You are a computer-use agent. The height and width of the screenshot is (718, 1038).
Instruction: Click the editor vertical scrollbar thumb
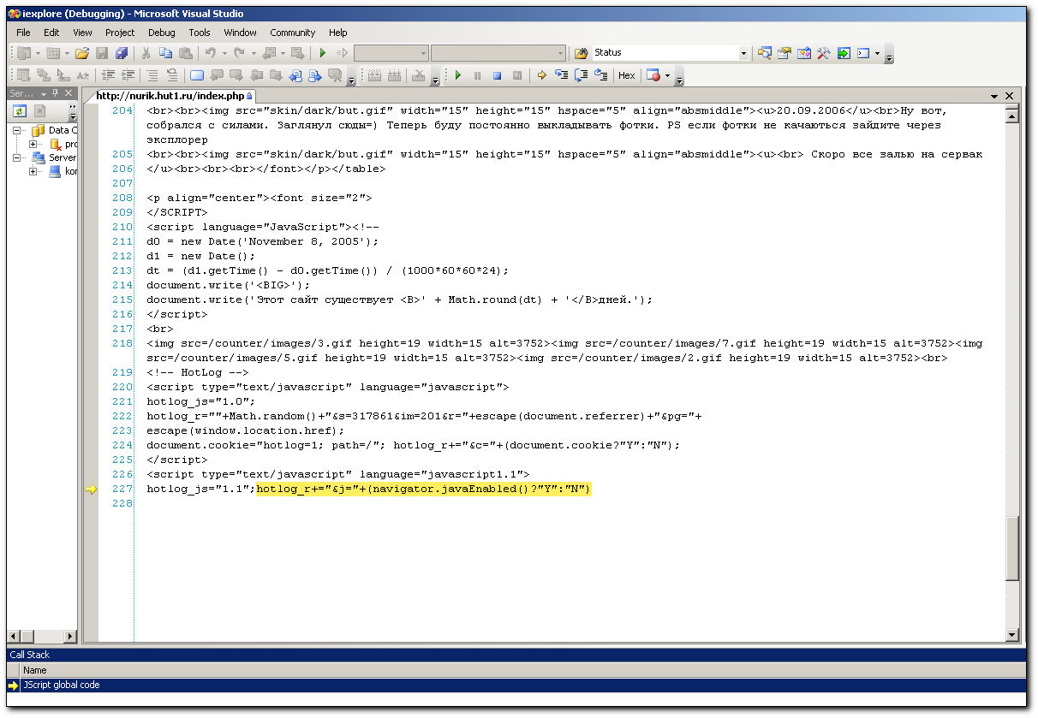click(1011, 548)
